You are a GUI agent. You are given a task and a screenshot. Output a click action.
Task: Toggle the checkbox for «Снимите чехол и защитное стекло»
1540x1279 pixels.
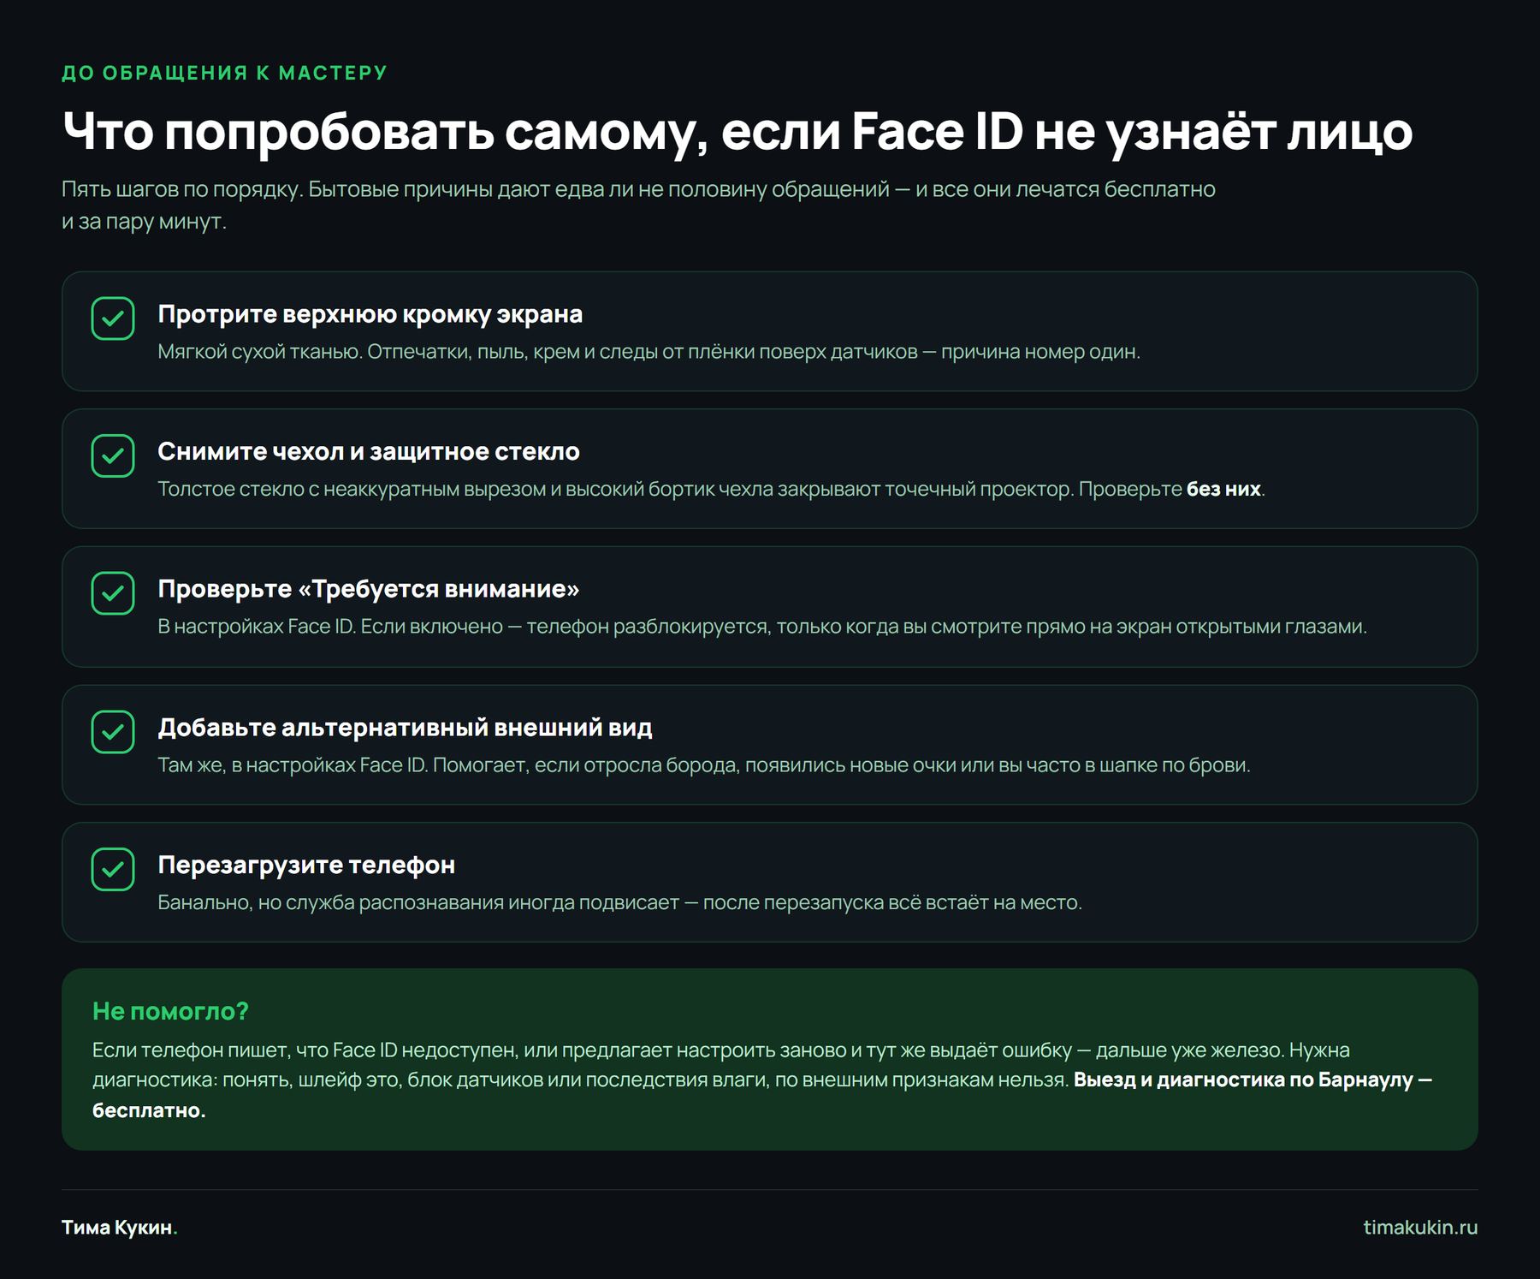113,455
